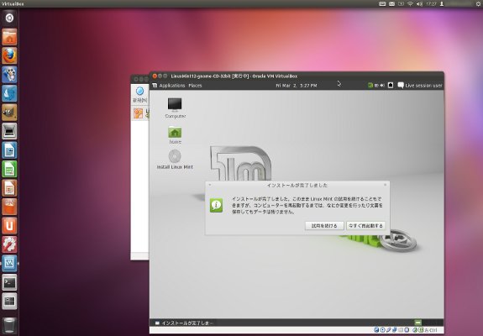Click the VirtualBox icon in launcher
Viewport: 483px width, 336px height.
pyautogui.click(x=9, y=263)
